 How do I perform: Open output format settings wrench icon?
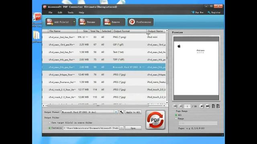pos(121,112)
